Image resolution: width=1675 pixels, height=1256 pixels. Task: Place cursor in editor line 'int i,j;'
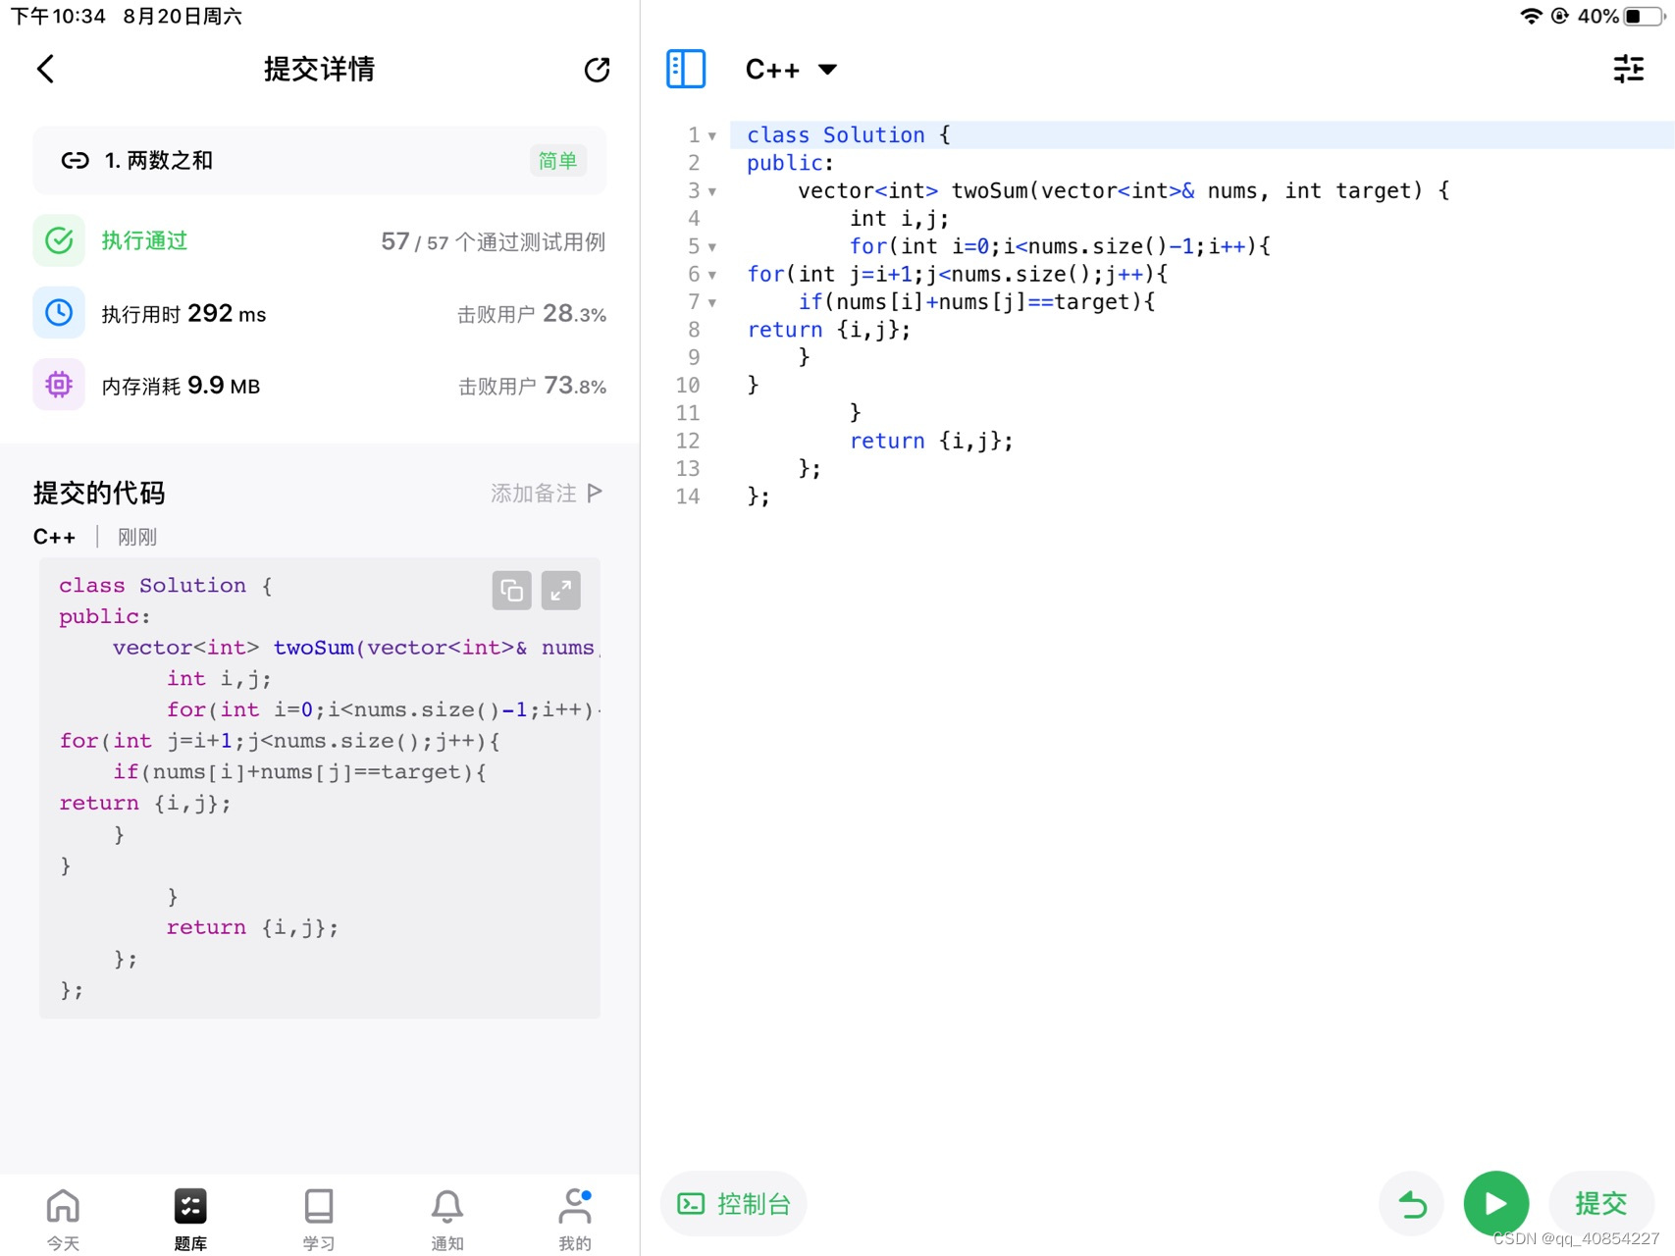(899, 219)
